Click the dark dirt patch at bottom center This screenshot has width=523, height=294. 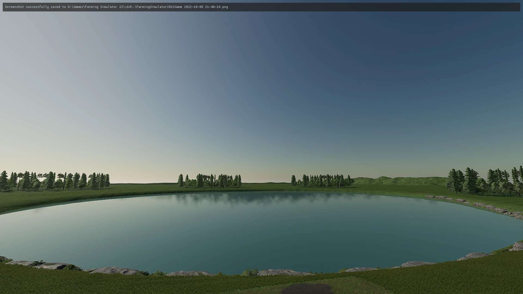pyautogui.click(x=306, y=289)
